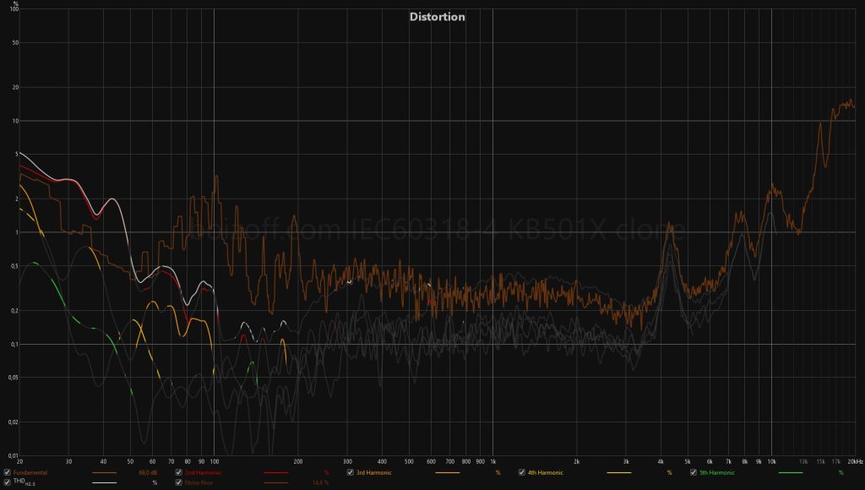Click the Noise floor 14,6 % value
Screen dimensions: 865x490
320,483
